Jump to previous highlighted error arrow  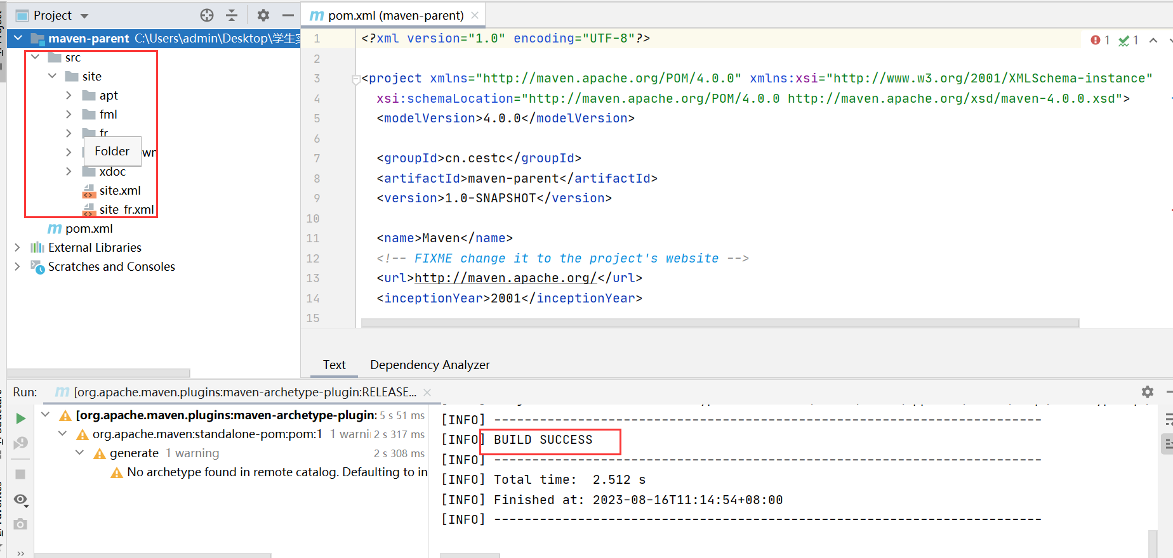(x=1153, y=40)
